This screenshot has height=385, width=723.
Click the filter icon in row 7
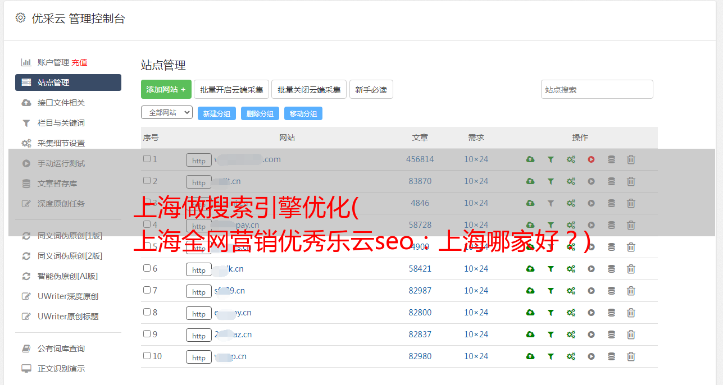click(x=551, y=291)
